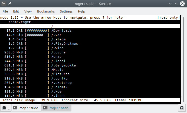This screenshot has height=113, width=187.
Task: Click the /.var usage bar graph
Action: pyautogui.click(x=37, y=35)
